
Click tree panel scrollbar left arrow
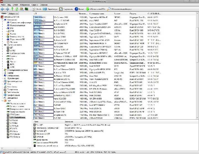(x=2, y=148)
